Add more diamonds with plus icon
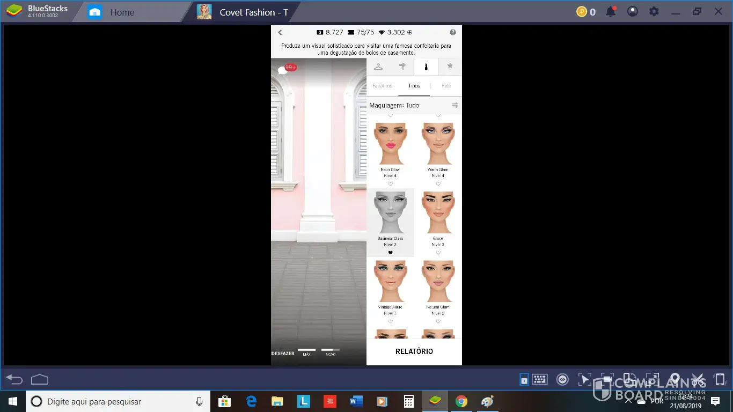This screenshot has width=733, height=412. coord(410,32)
